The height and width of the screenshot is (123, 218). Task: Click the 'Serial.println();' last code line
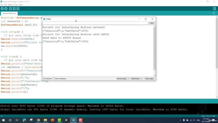click(14, 92)
